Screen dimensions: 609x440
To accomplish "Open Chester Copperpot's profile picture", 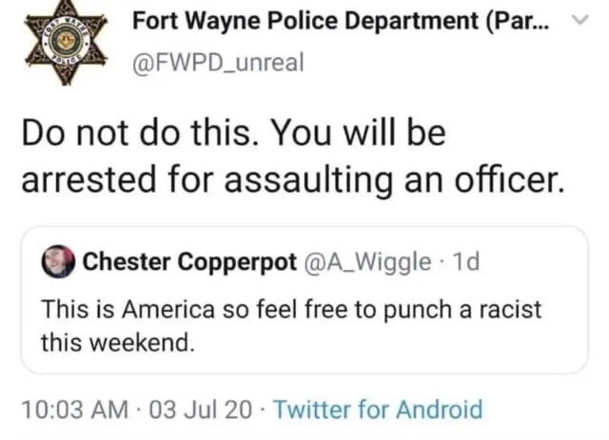I will tap(58, 261).
